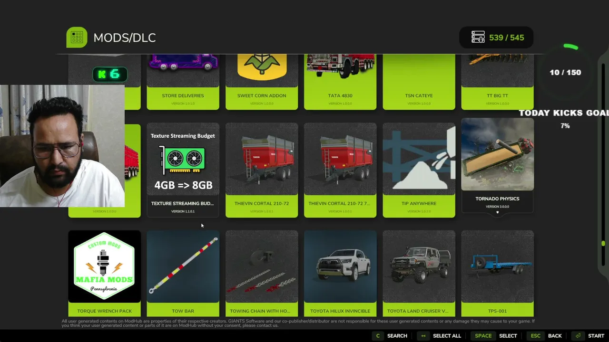Select the "TSN CATEYE" mod name
609x342 pixels.
[419, 95]
